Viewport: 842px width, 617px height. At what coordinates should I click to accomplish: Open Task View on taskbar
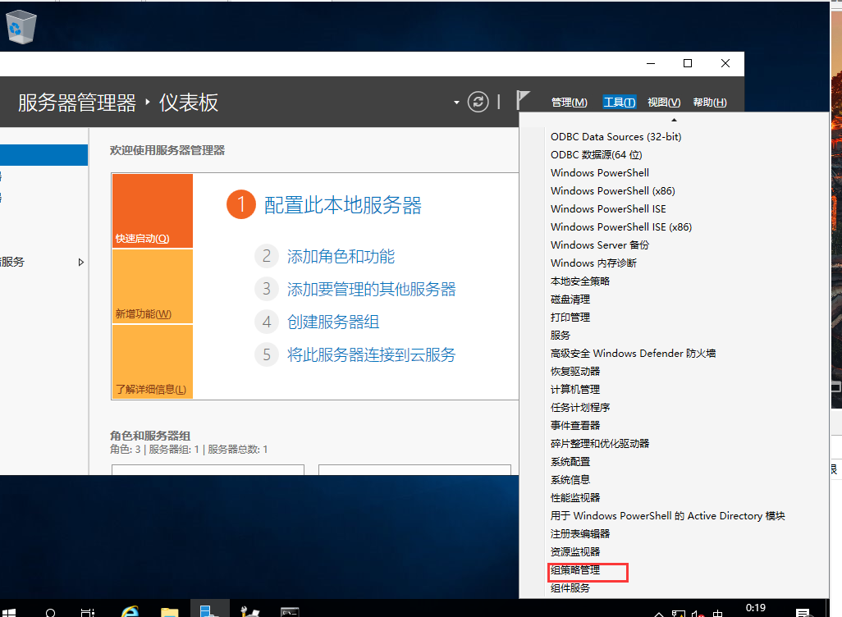pos(87,612)
